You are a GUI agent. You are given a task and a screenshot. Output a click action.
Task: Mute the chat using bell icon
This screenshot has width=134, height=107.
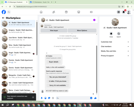coord(111,34)
